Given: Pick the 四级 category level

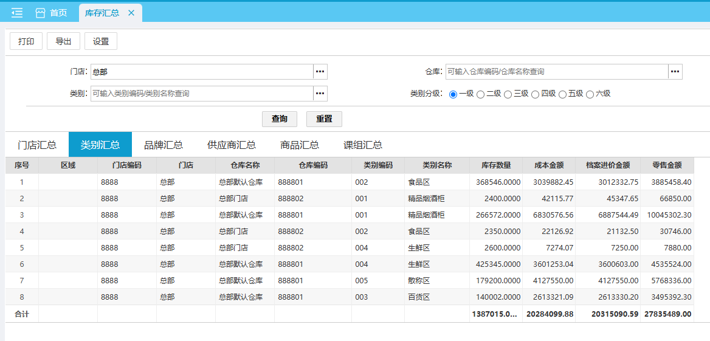Looking at the screenshot, I should coord(536,94).
